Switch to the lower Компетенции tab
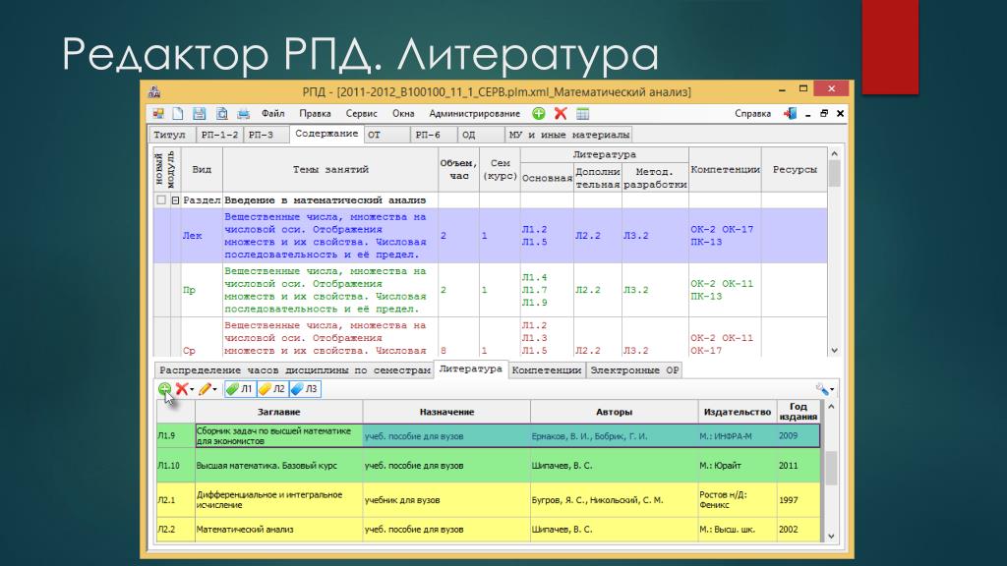Screen dimensions: 1007x566 point(547,370)
